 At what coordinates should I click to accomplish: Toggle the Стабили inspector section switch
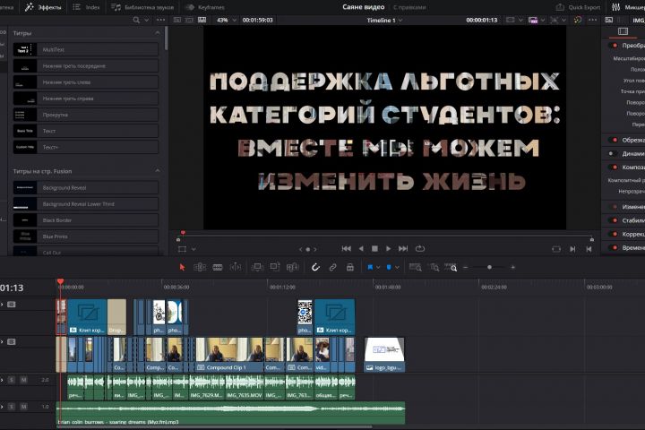[614, 220]
